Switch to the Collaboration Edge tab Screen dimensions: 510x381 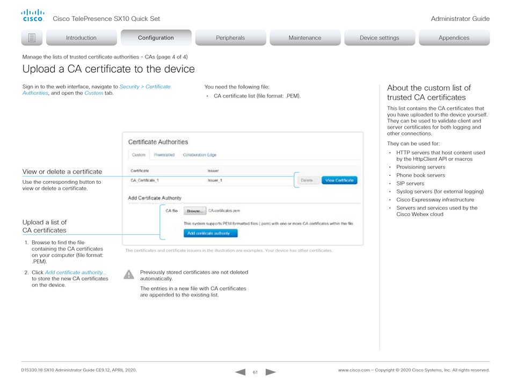199,155
